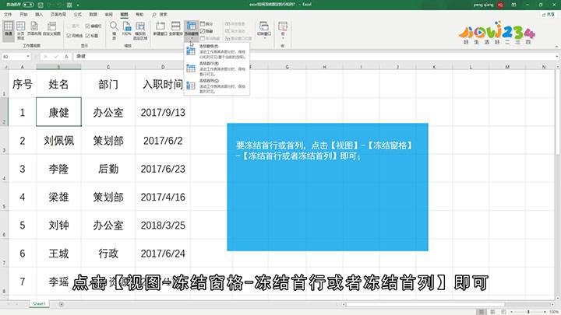561x315 pixels.
Task: Switch to Page Break Preview in status bar
Action: point(503,312)
